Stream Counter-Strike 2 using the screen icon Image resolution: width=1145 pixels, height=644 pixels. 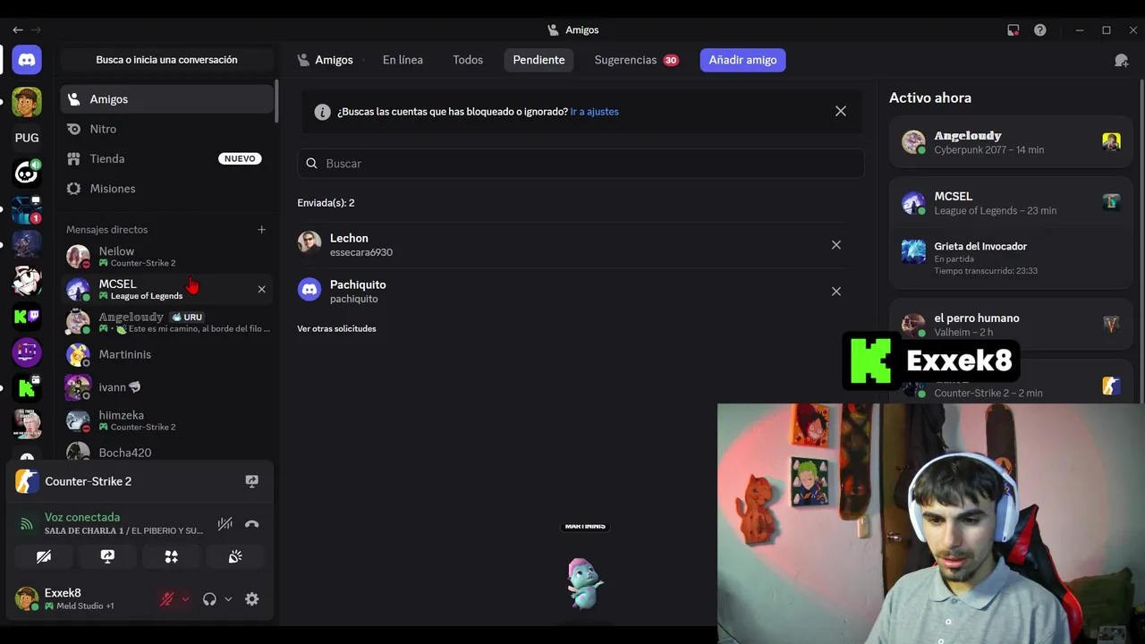click(252, 481)
